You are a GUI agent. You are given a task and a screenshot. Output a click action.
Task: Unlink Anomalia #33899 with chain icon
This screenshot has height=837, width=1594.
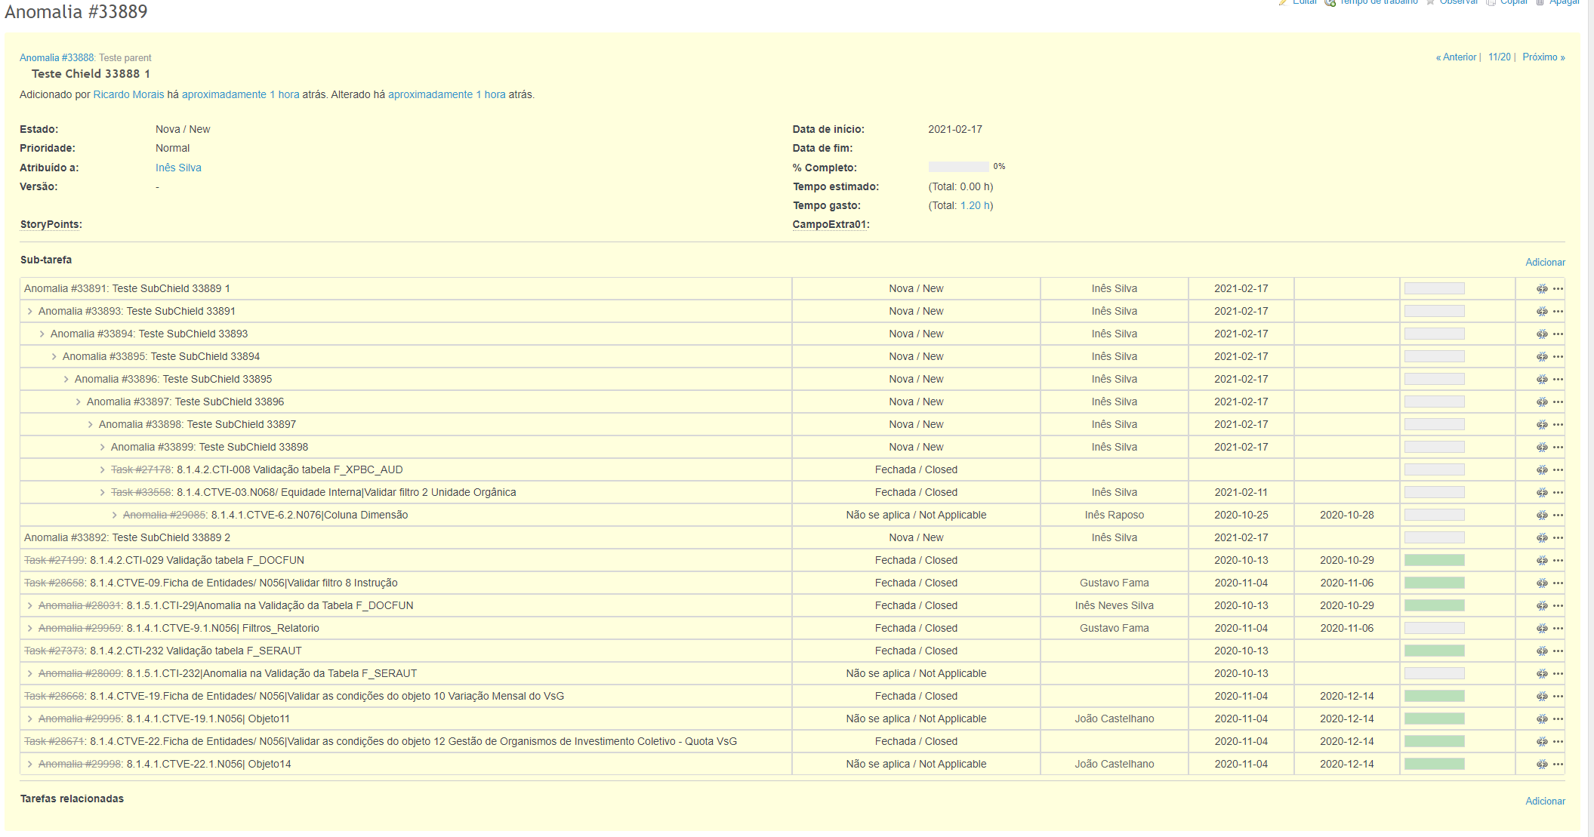[1542, 447]
